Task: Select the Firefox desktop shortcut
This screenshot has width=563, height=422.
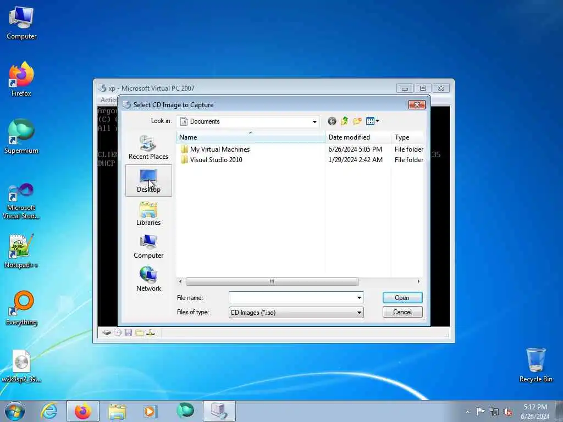Action: pos(21,80)
